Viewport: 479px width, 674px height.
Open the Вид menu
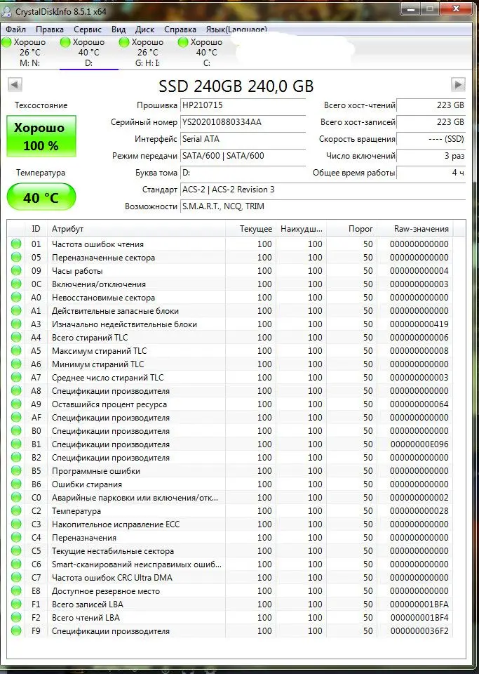[119, 29]
